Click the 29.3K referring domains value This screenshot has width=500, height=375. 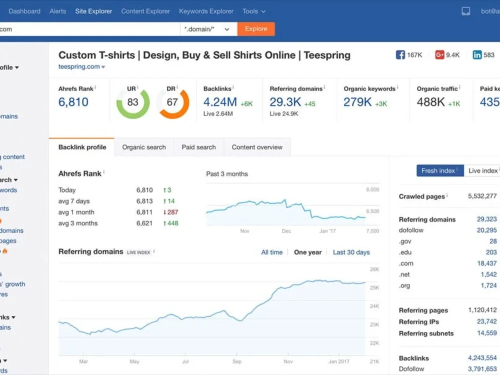285,102
